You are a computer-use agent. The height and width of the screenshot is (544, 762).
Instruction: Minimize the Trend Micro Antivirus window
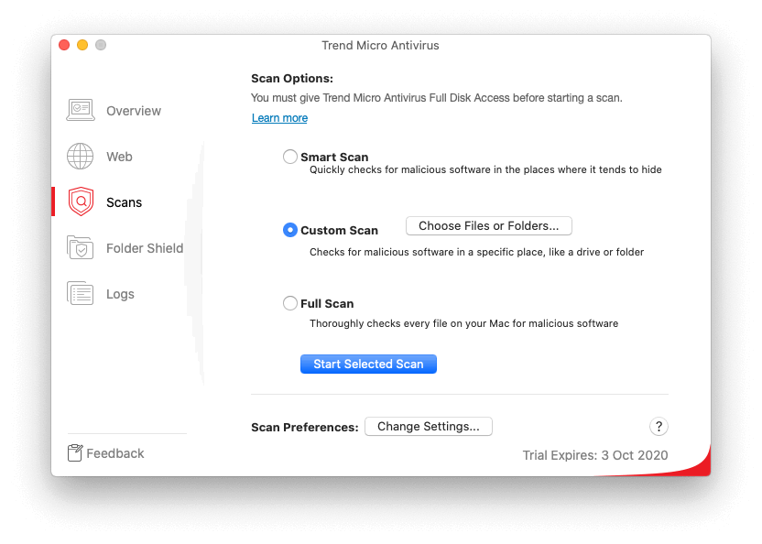[82, 45]
